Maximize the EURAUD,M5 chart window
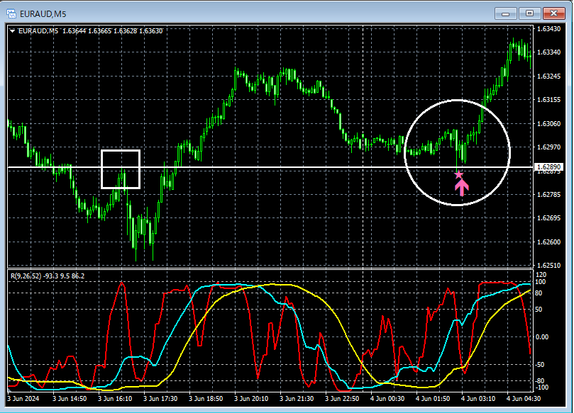 tap(529, 13)
